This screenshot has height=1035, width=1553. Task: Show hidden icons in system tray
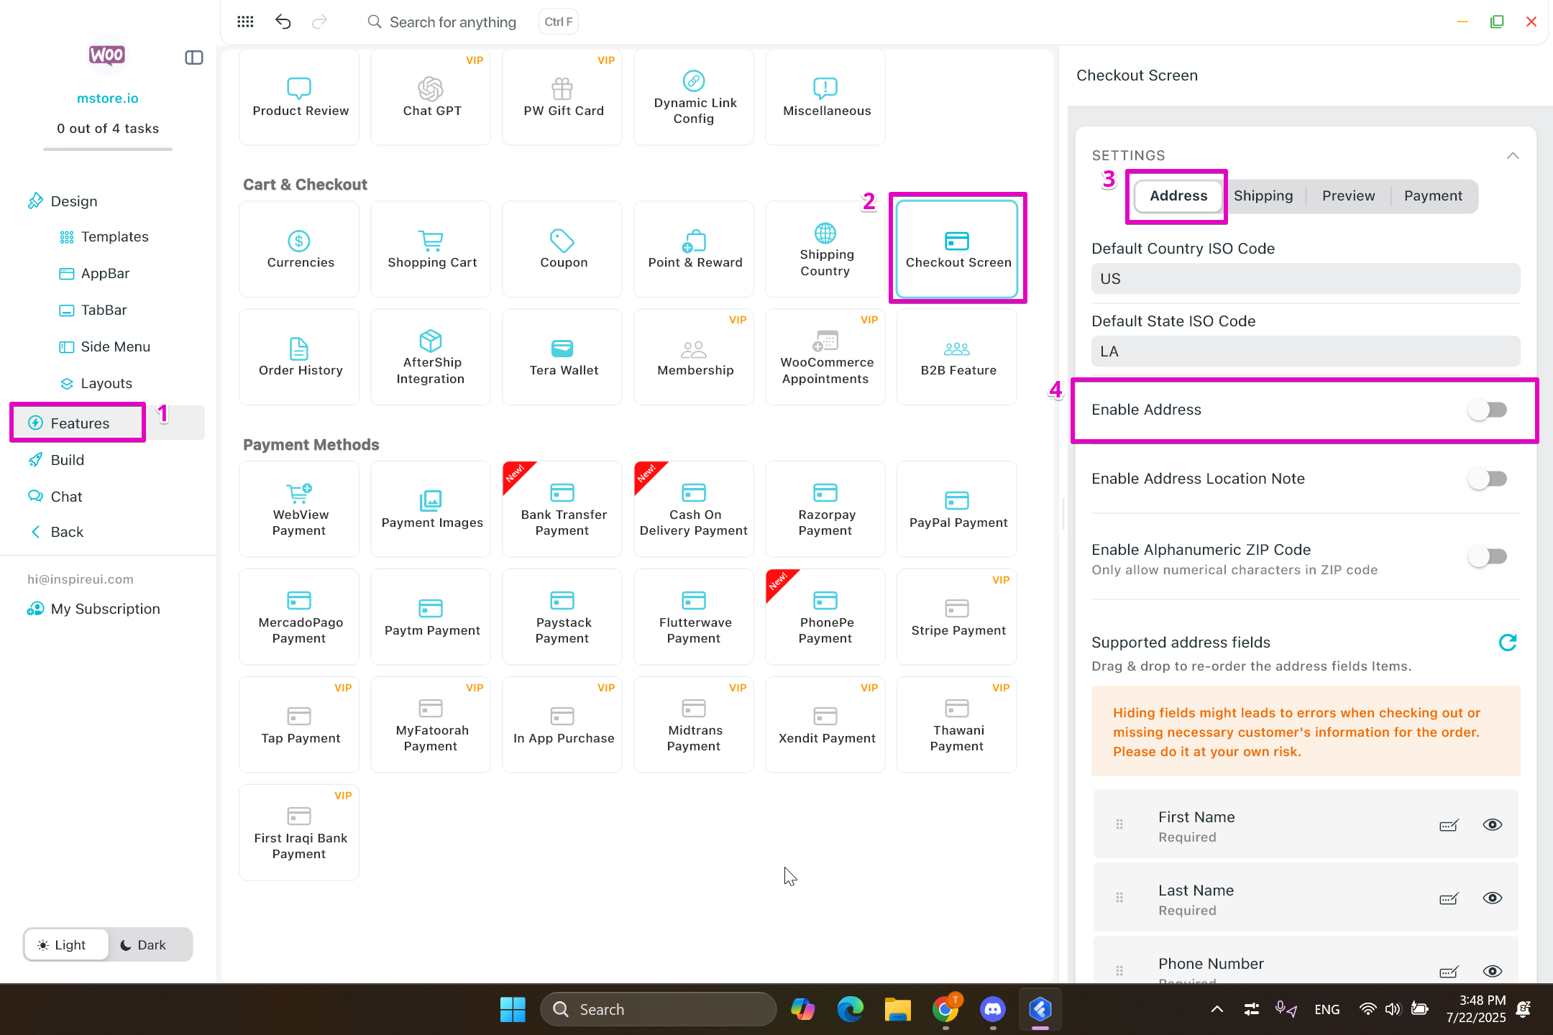(x=1217, y=1009)
